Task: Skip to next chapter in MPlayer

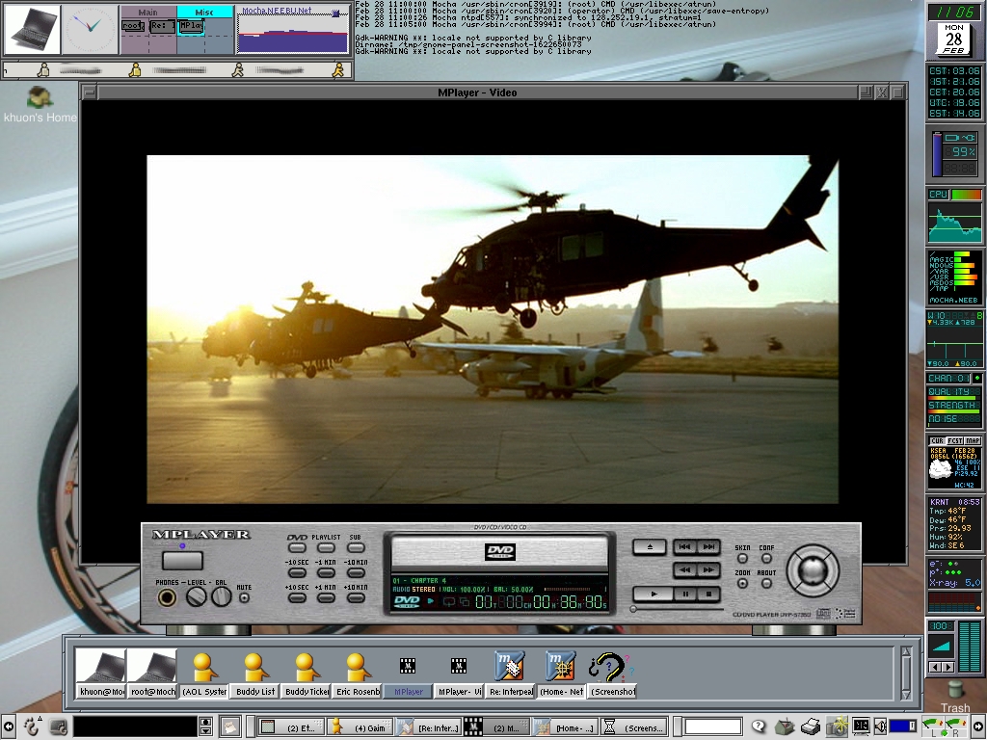Action: tap(708, 547)
